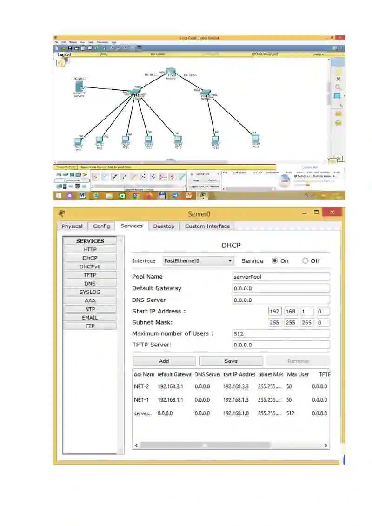This screenshot has height=526, width=372.
Task: Click the Logical workspace label
Action: point(64,54)
